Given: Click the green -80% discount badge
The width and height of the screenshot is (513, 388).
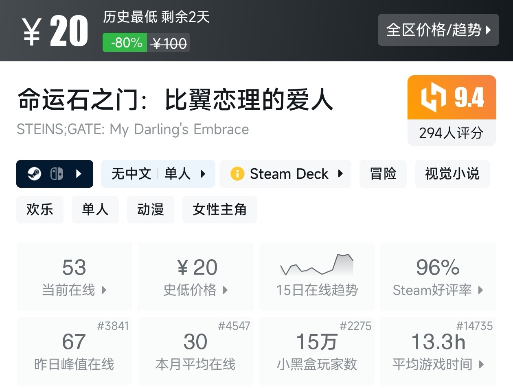Looking at the screenshot, I should tap(125, 43).
